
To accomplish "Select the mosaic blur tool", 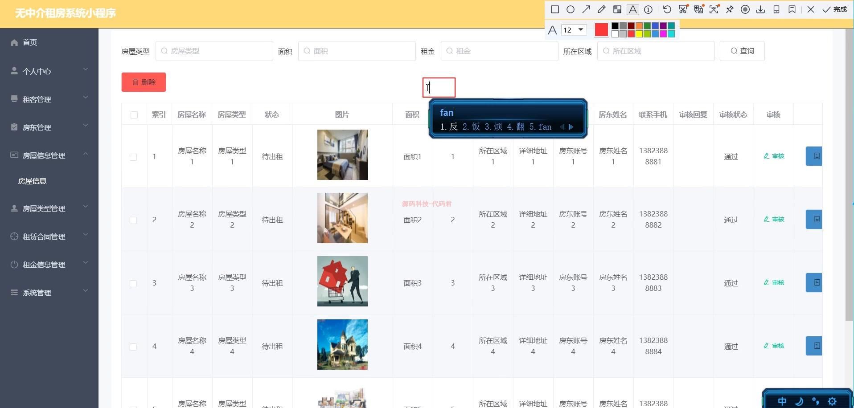I will coord(617,9).
